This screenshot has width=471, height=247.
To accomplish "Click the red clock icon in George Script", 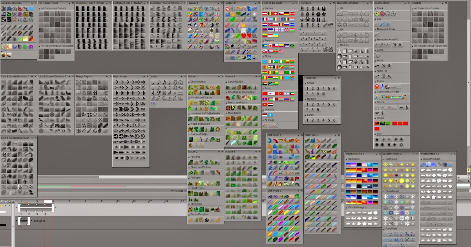I will pyautogui.click(x=382, y=14).
